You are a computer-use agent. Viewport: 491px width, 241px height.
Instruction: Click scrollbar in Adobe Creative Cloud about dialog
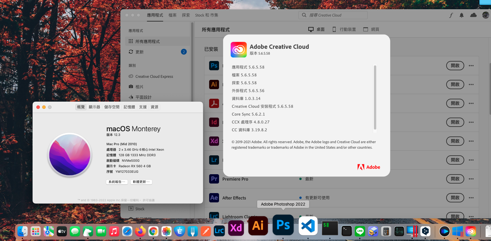375,97
